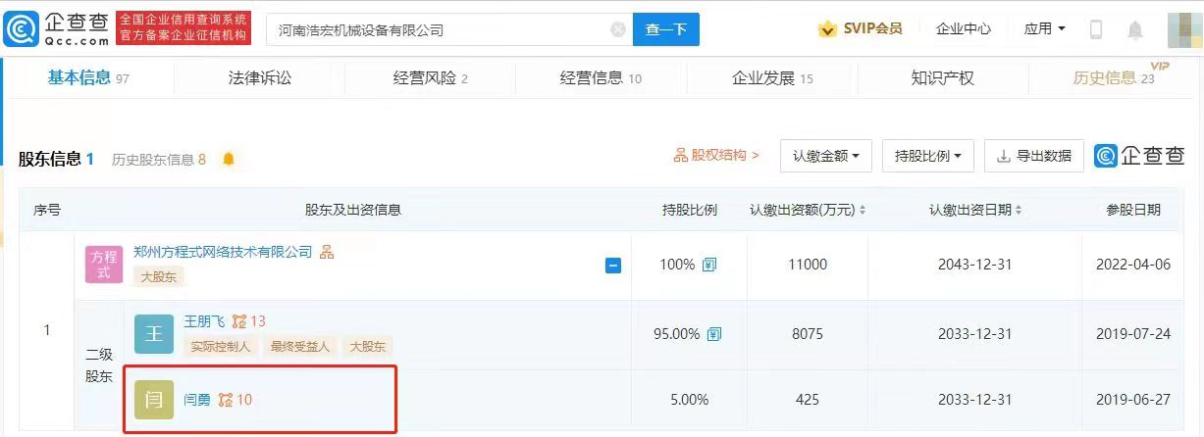1204x437 pixels.
Task: Click 王朋飞 related companies count 13
Action: tap(249, 321)
